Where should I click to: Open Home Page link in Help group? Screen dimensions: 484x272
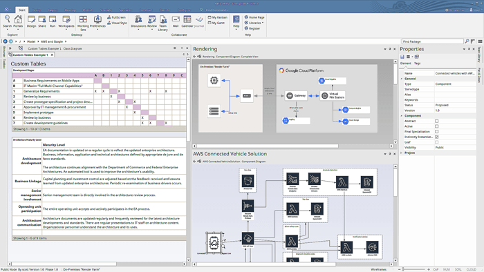tap(254, 17)
